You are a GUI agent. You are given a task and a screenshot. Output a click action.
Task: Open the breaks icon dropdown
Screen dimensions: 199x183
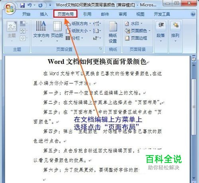click(x=97, y=24)
